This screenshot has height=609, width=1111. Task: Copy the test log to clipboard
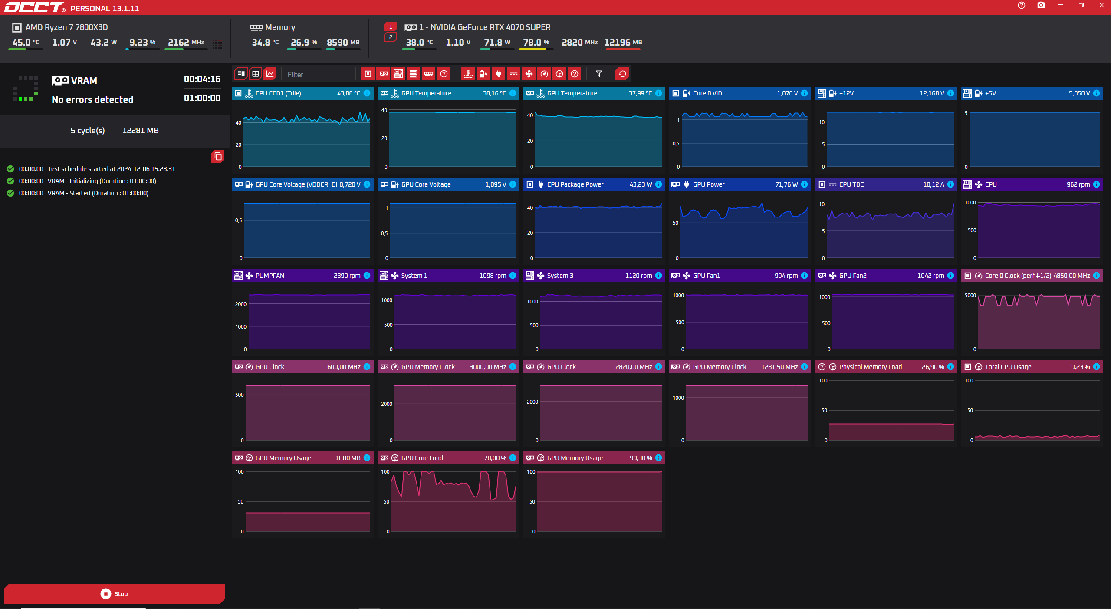(218, 156)
